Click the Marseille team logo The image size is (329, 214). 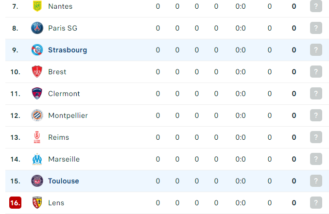(37, 159)
